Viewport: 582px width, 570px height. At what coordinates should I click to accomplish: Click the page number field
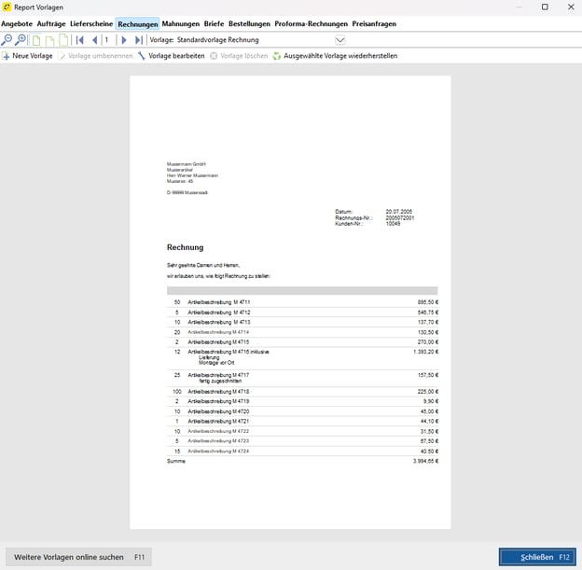coord(108,40)
